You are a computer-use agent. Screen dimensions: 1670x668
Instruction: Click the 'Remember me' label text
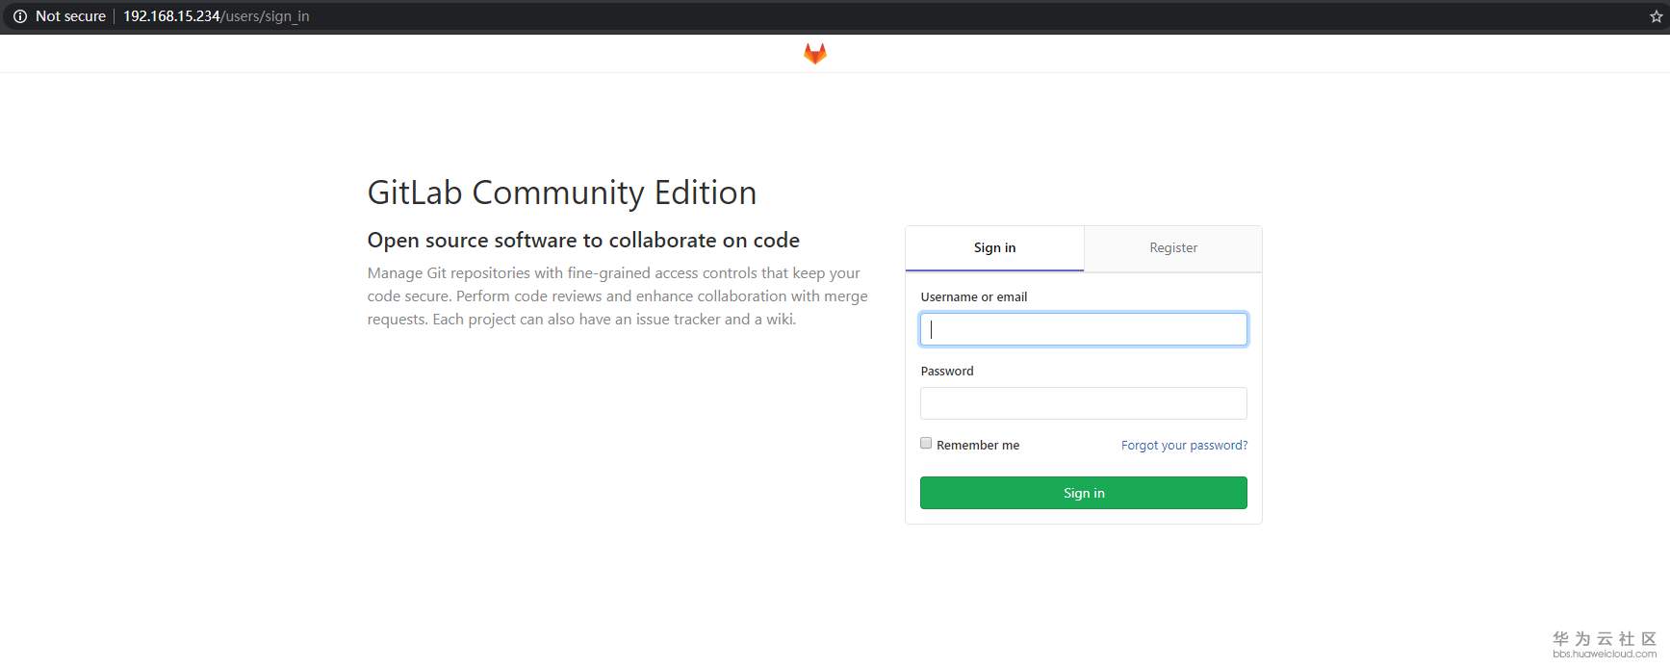click(978, 446)
